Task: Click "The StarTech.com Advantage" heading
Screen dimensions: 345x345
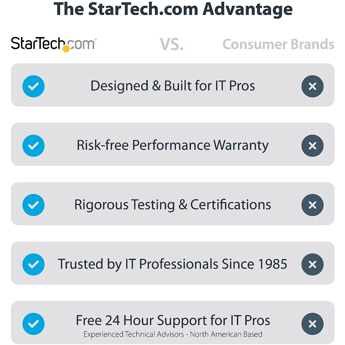Action: click(x=173, y=9)
